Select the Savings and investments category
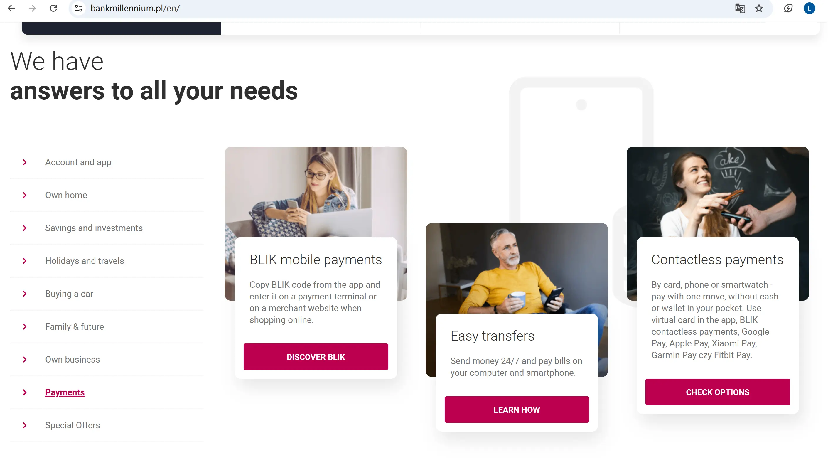The image size is (828, 470). pos(94,228)
